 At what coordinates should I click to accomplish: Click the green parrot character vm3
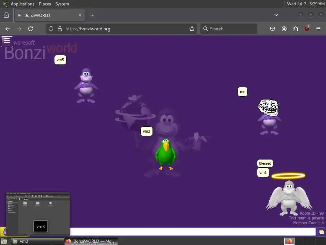166,154
